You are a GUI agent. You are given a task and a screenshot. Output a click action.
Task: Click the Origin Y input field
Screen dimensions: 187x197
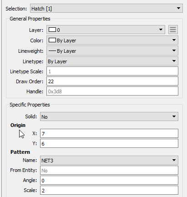109,143
